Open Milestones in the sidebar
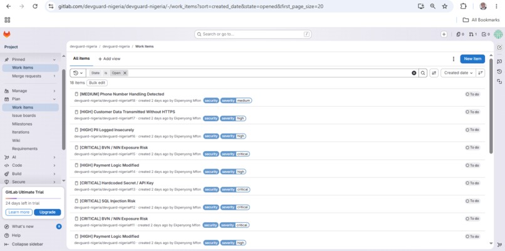 tap(22, 124)
